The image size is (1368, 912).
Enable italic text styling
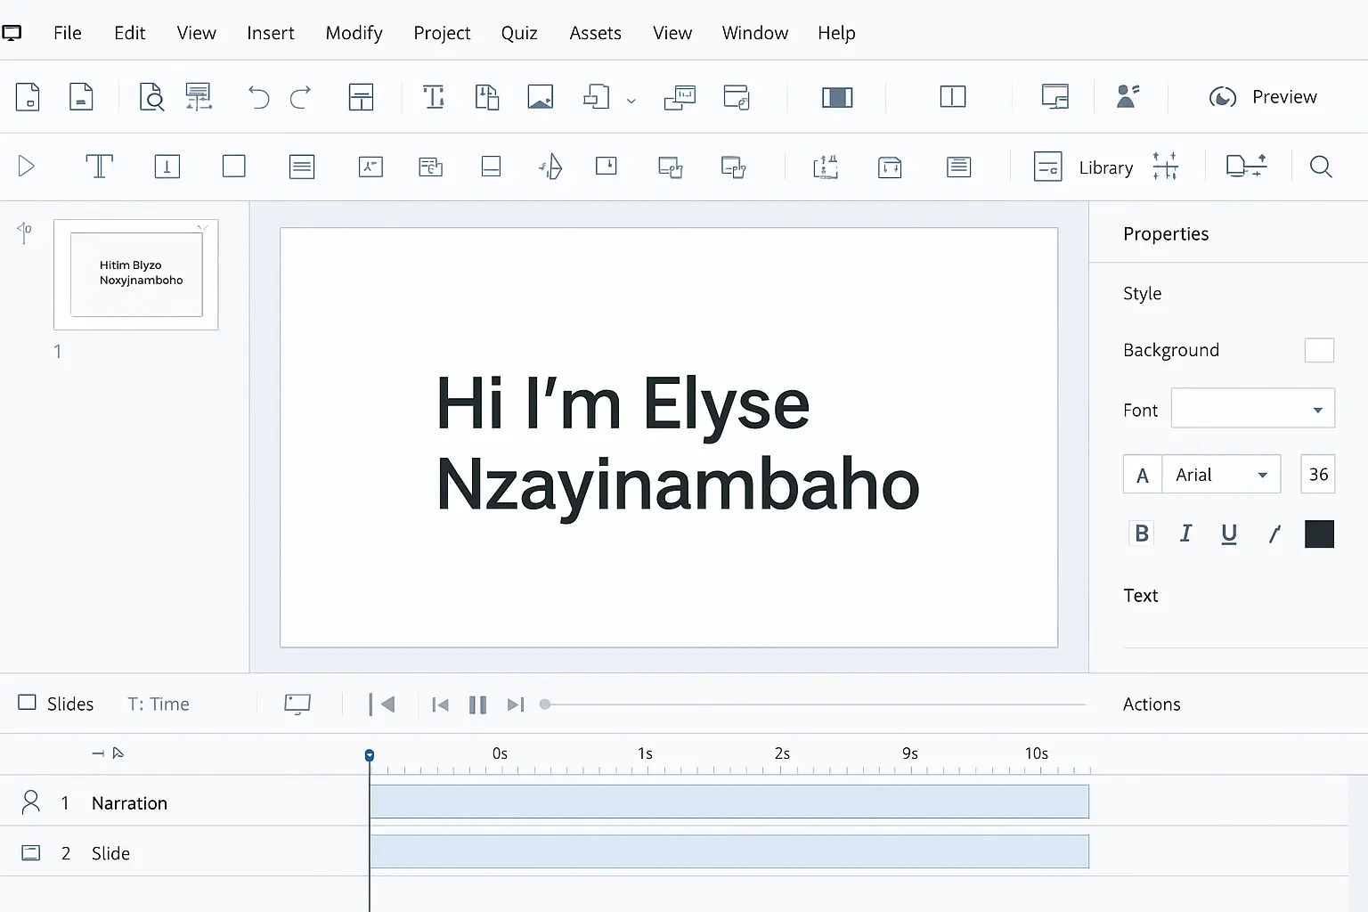point(1185,533)
